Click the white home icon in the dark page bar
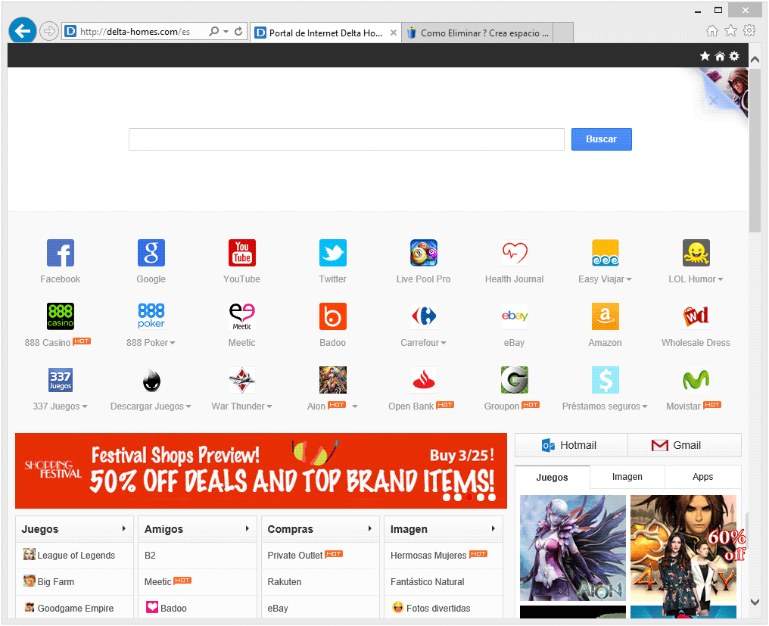The image size is (769, 626). [x=720, y=56]
